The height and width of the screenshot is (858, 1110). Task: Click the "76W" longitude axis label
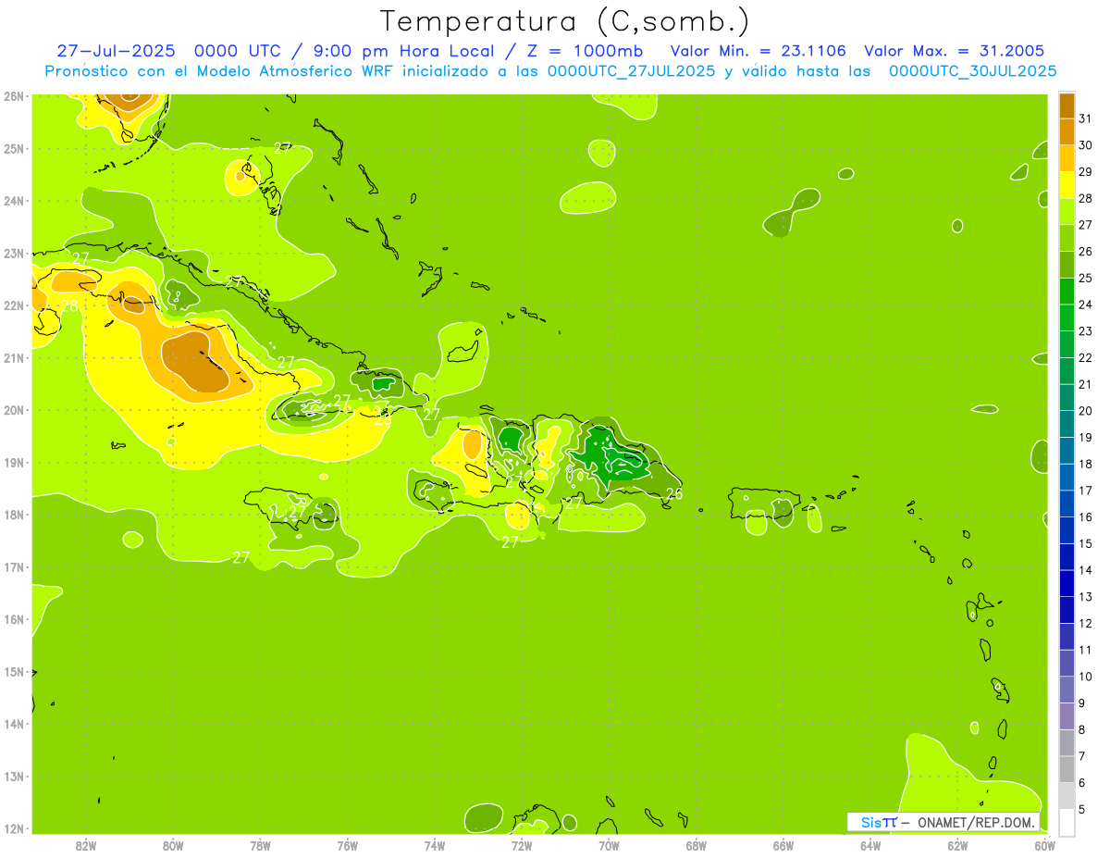[x=347, y=845]
